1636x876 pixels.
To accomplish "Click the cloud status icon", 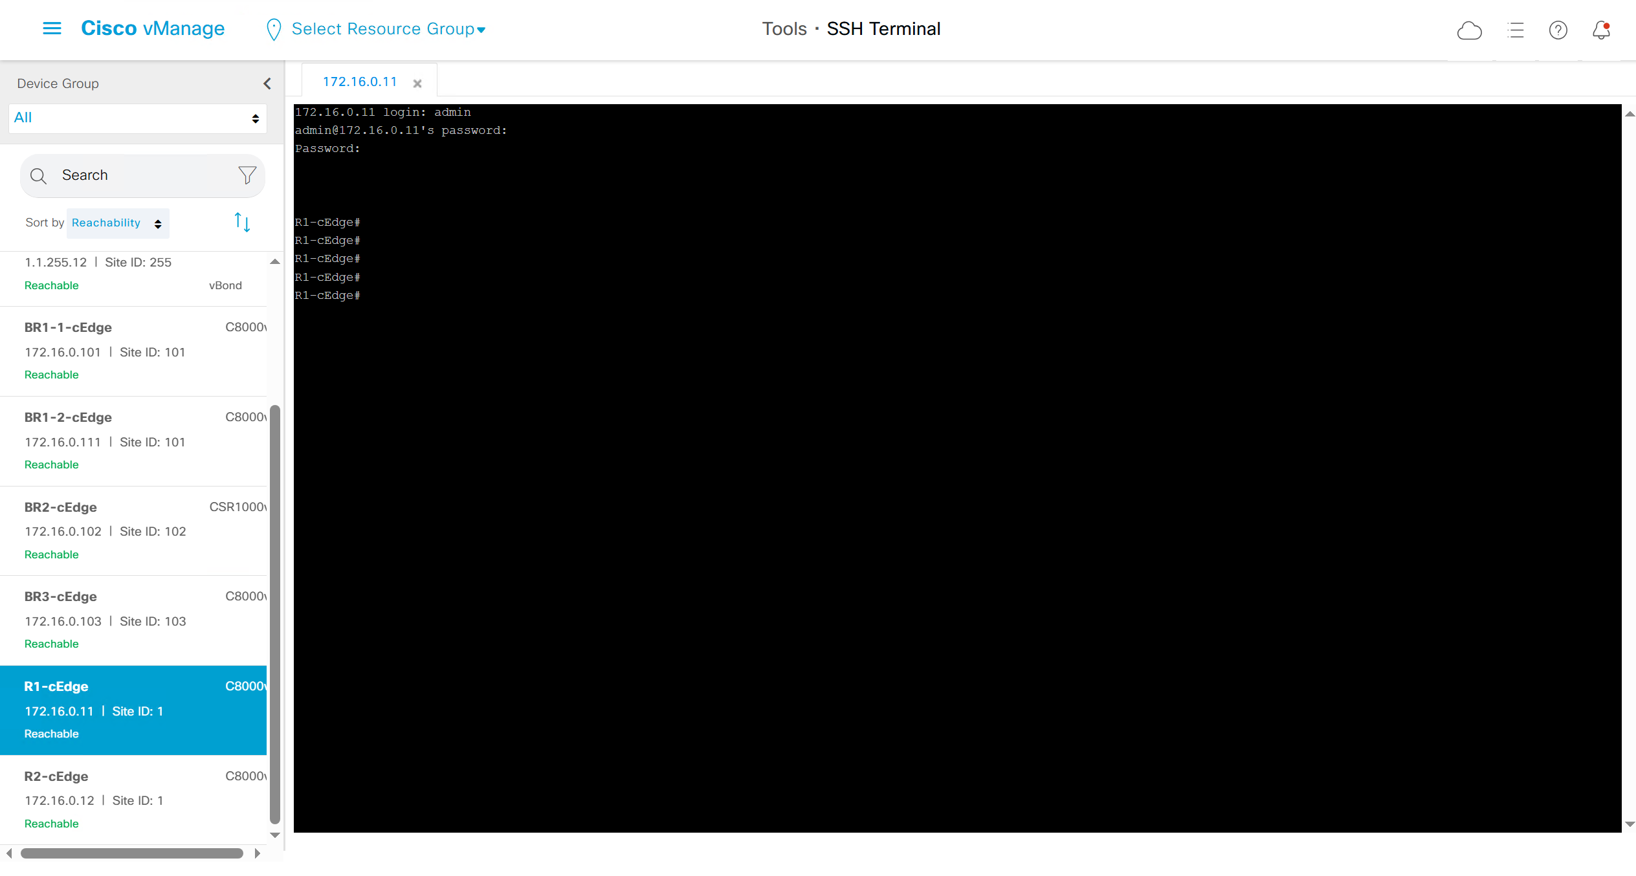I will point(1469,30).
